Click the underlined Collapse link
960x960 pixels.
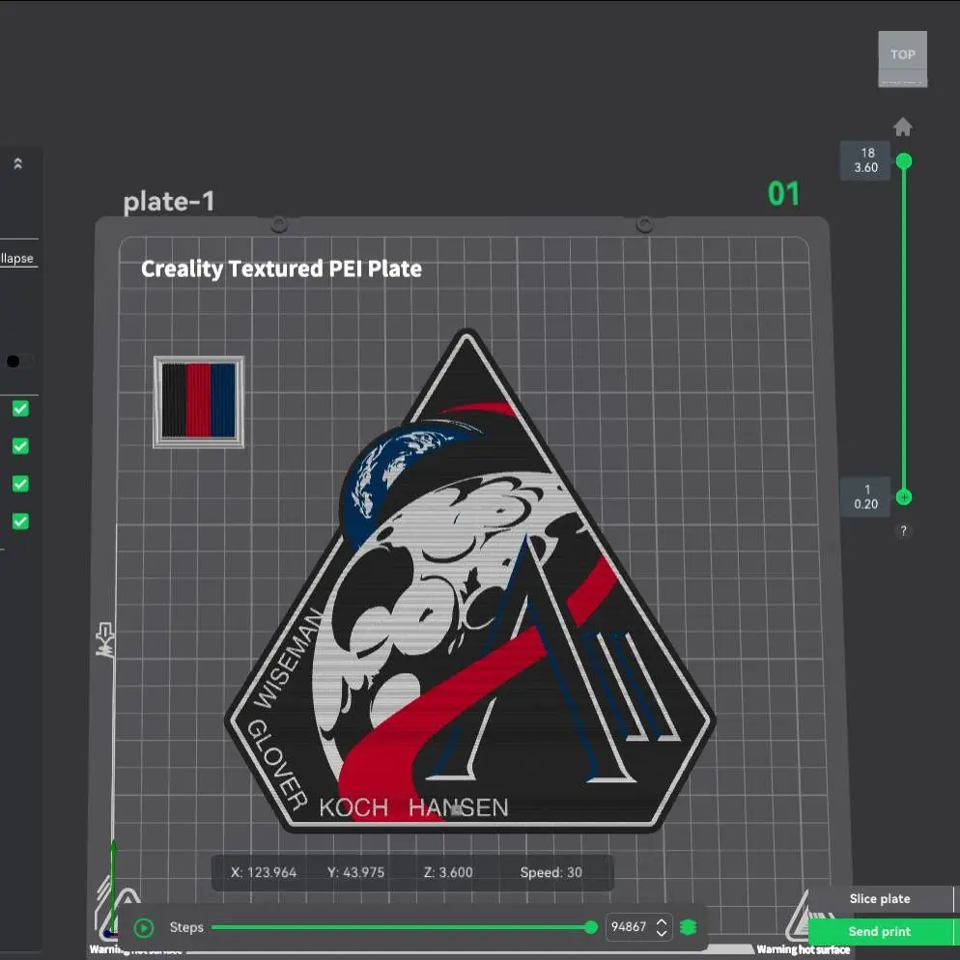tap(17, 259)
